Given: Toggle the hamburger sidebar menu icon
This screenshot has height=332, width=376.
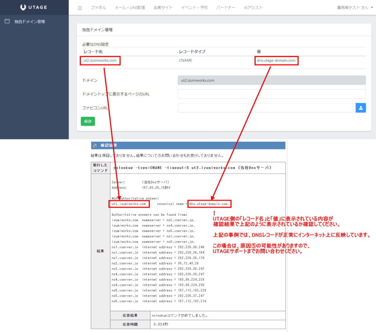Looking at the screenshot, I should coord(80,8).
